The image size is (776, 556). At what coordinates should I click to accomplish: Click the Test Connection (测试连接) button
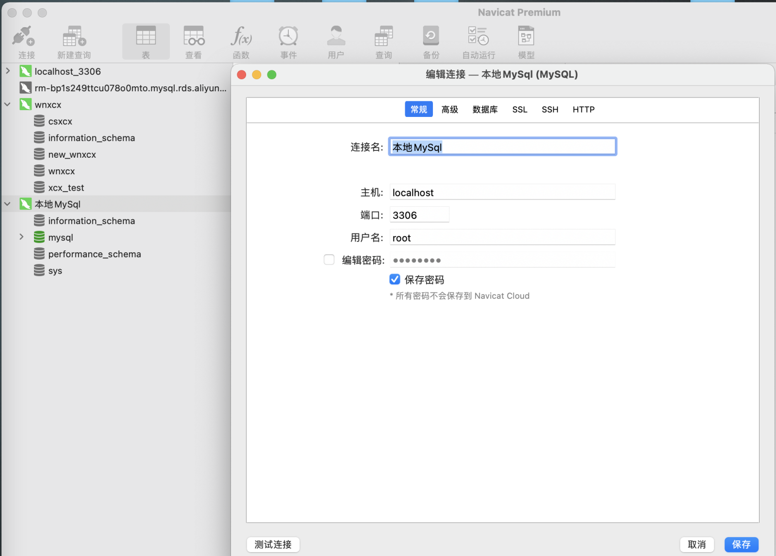273,544
